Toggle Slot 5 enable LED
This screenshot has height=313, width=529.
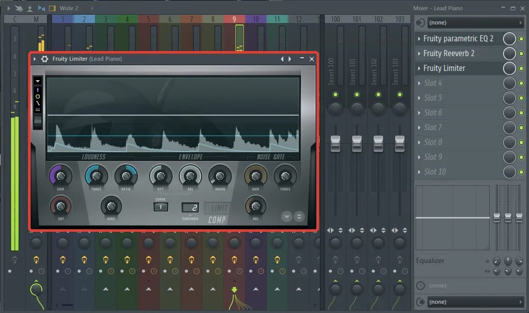coord(521,98)
